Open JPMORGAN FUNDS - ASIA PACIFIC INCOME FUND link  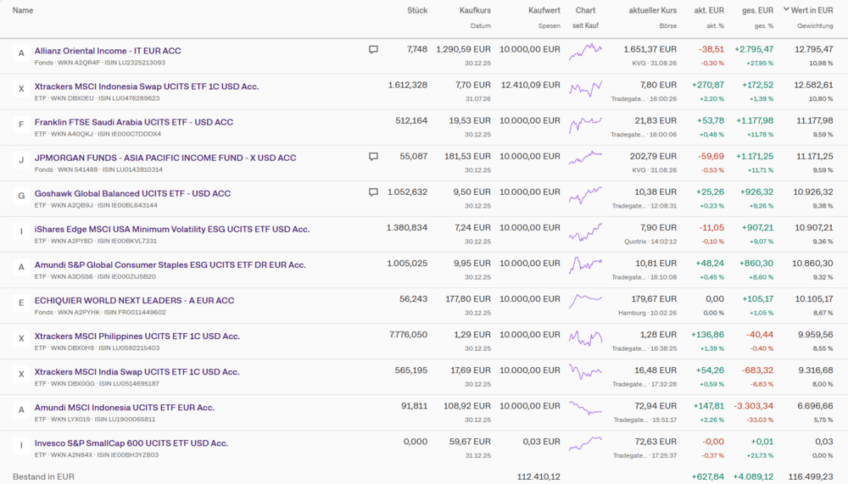coord(165,158)
